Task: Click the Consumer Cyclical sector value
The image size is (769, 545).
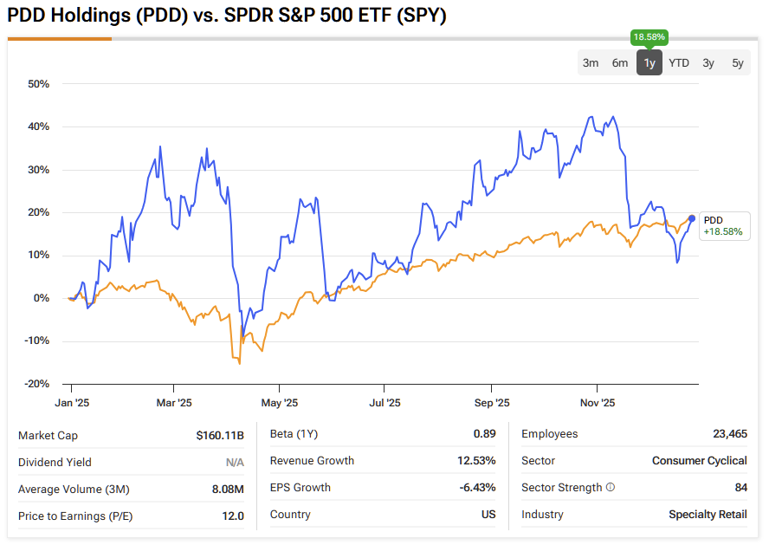Action: [x=699, y=461]
